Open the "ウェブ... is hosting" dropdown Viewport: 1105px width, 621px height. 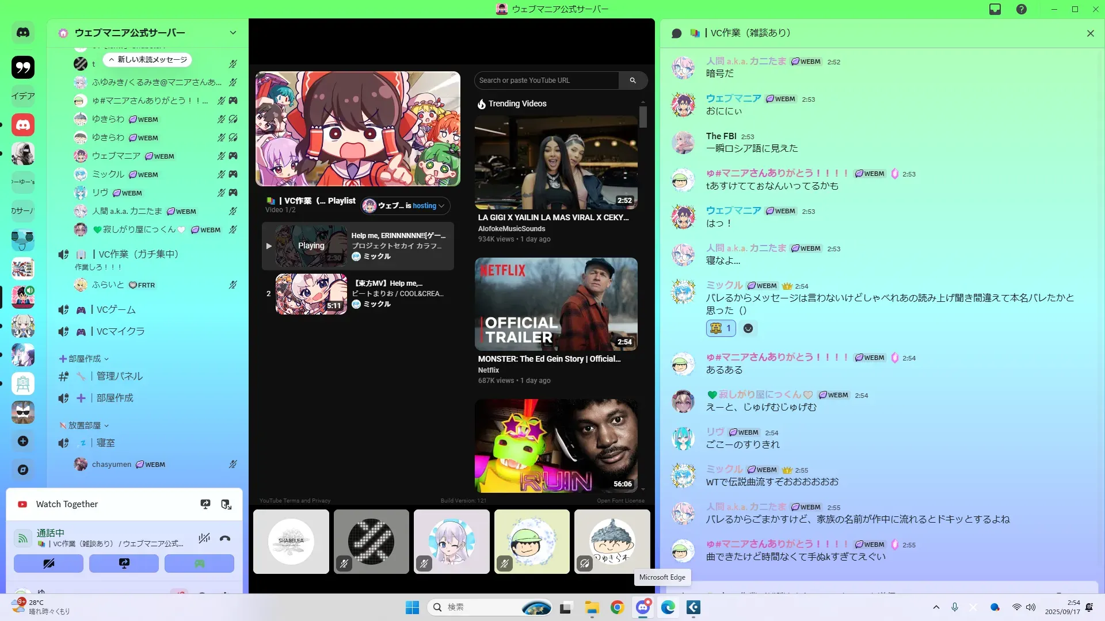click(x=405, y=206)
